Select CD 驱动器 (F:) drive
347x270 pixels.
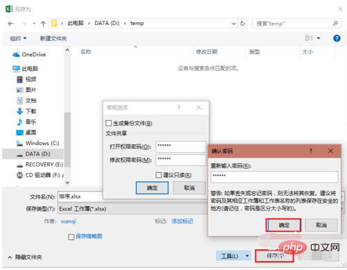[x=39, y=175]
